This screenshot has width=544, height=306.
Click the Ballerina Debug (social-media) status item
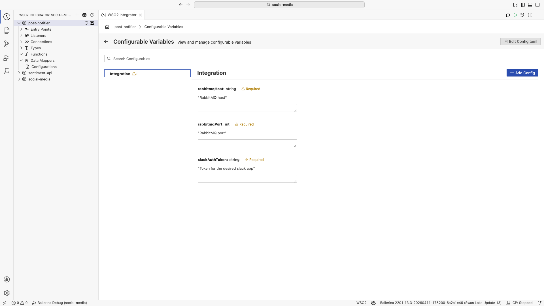coord(59,303)
